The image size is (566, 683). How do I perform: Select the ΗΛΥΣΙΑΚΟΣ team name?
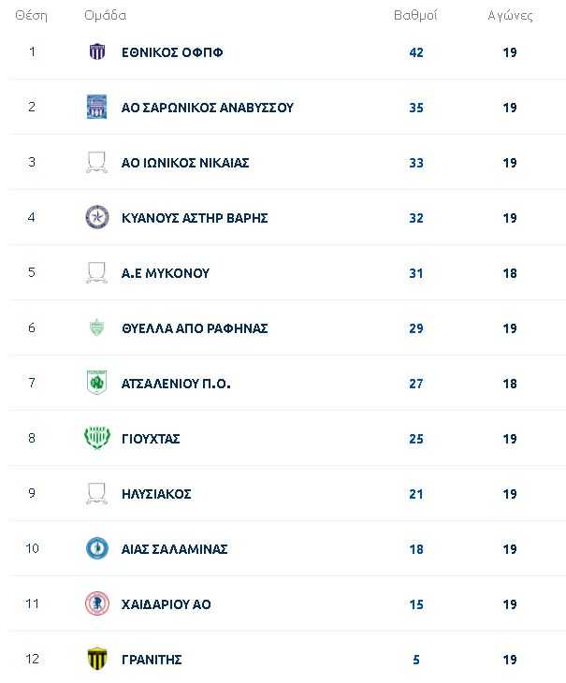[x=156, y=494]
